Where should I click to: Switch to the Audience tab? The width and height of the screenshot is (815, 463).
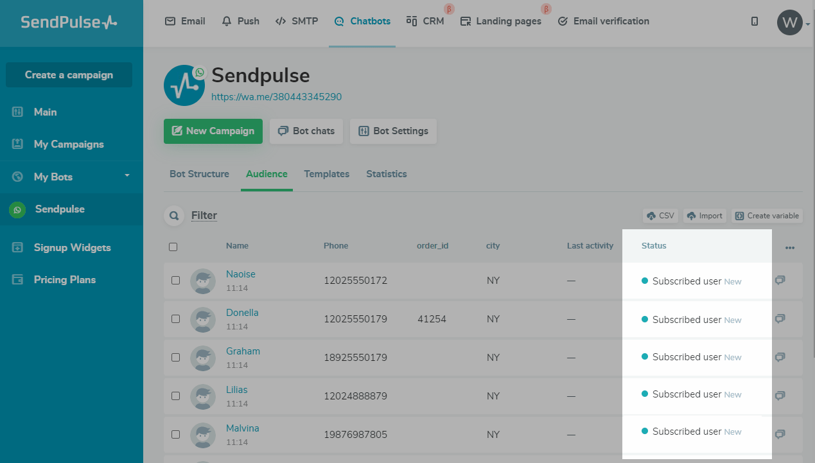click(267, 174)
